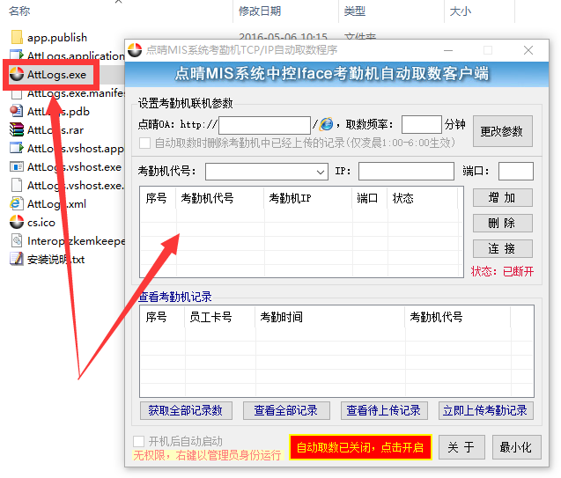Select the AttLogs.rar archive file icon
The width and height of the screenshot is (561, 478).
[17, 130]
